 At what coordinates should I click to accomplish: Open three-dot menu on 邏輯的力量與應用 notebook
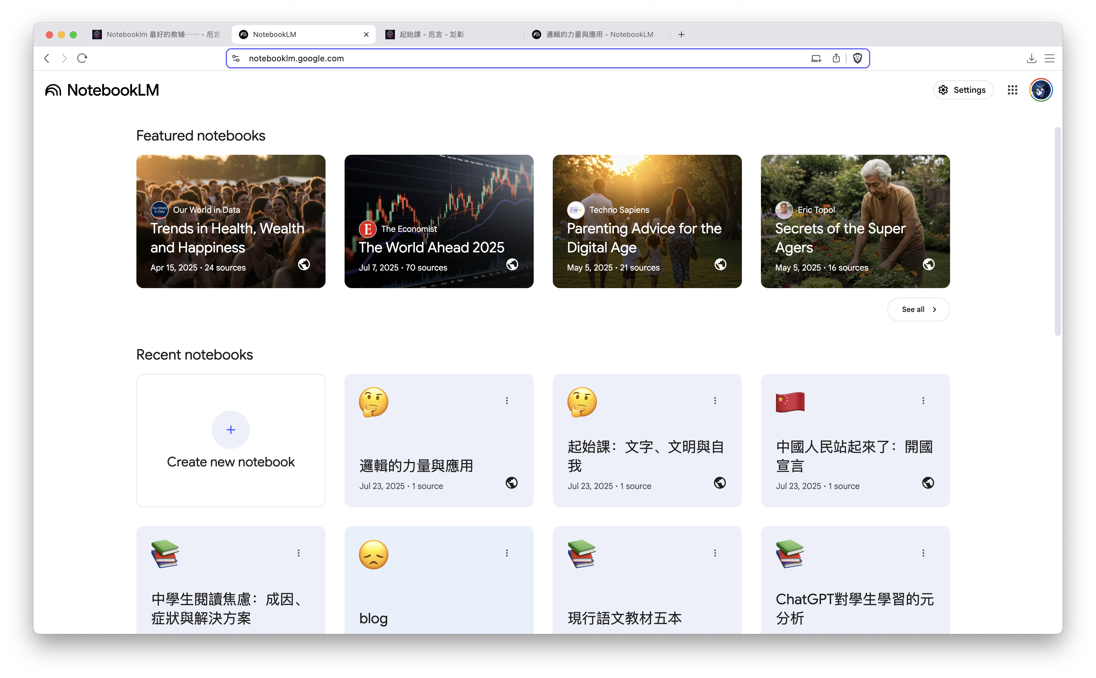pyautogui.click(x=507, y=400)
